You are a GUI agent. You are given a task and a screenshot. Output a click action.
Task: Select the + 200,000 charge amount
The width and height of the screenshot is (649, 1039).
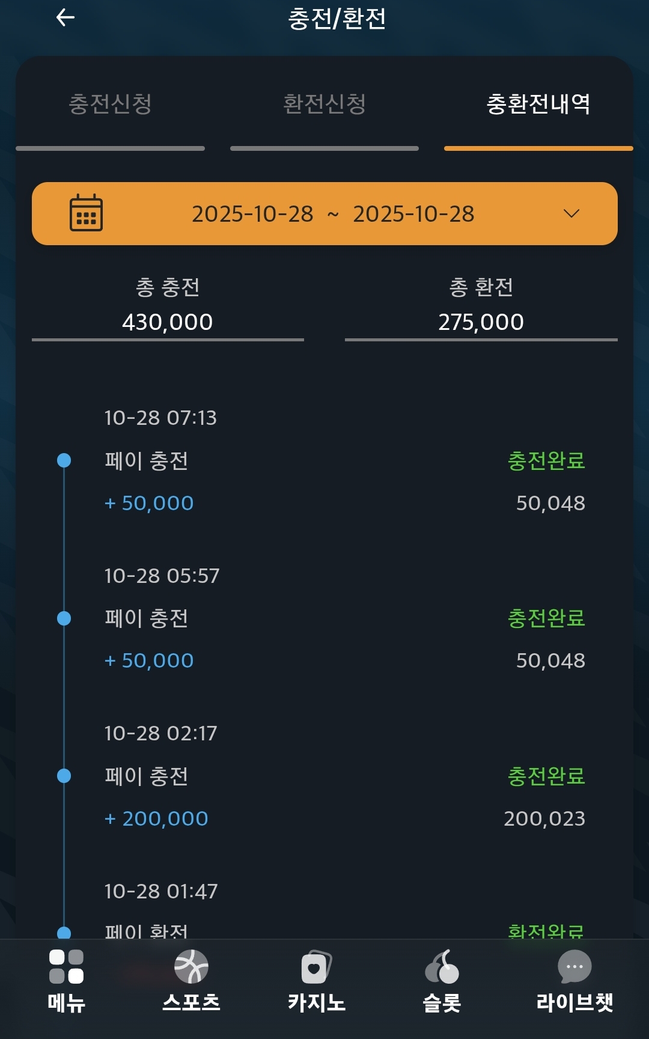pyautogui.click(x=156, y=818)
